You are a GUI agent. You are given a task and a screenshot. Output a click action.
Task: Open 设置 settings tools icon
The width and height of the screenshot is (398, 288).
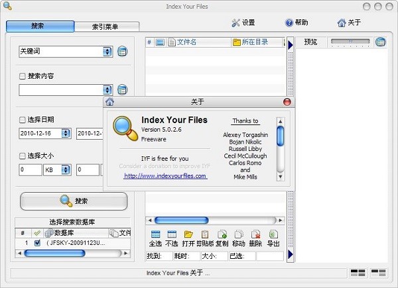pos(235,23)
